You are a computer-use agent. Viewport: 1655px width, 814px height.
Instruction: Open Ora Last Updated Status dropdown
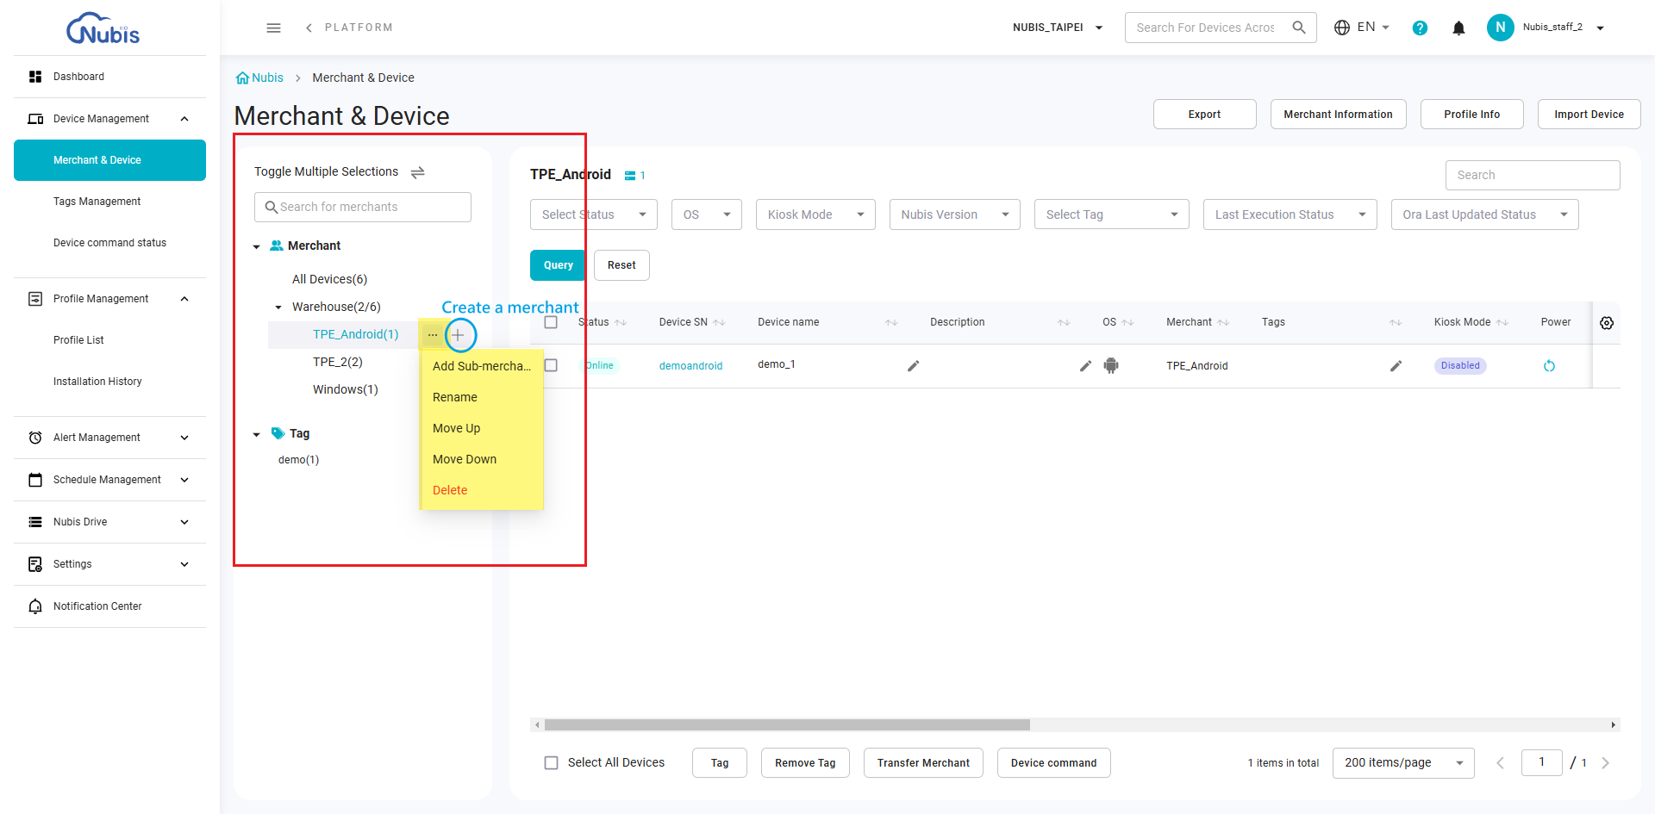pos(1485,214)
